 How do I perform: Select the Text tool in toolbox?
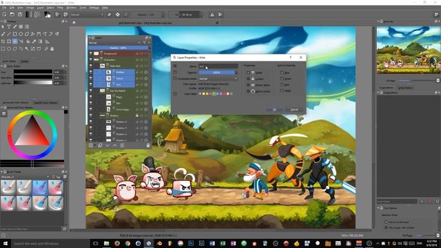tap(9, 27)
